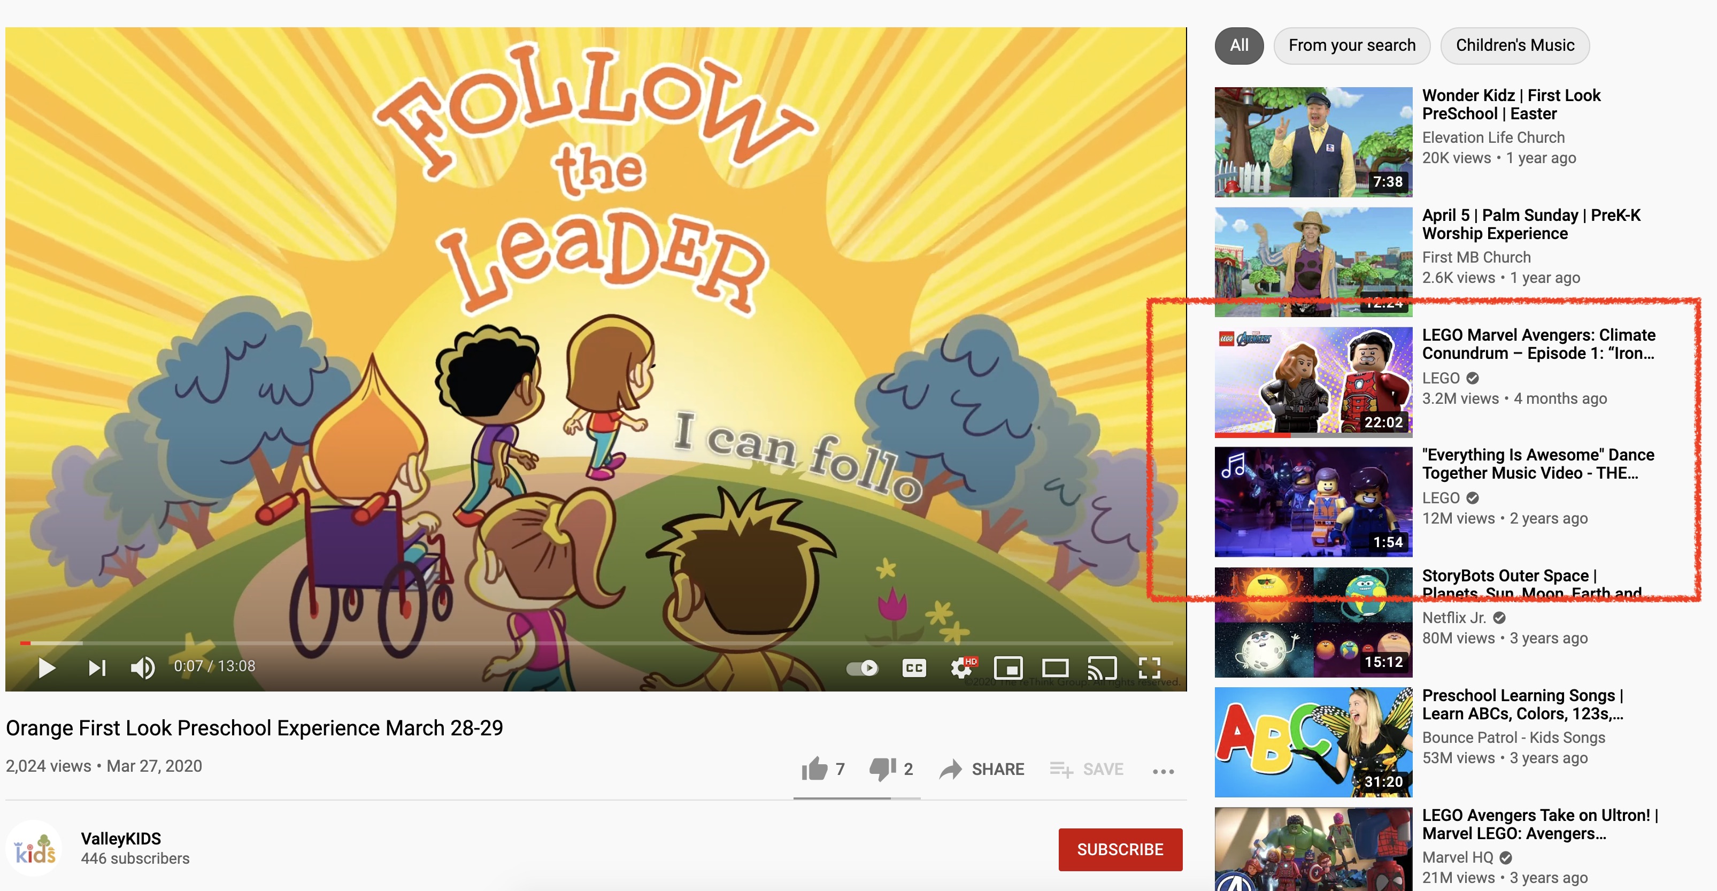This screenshot has height=891, width=1717.
Task: Enter full screen mode
Action: pos(1150,668)
